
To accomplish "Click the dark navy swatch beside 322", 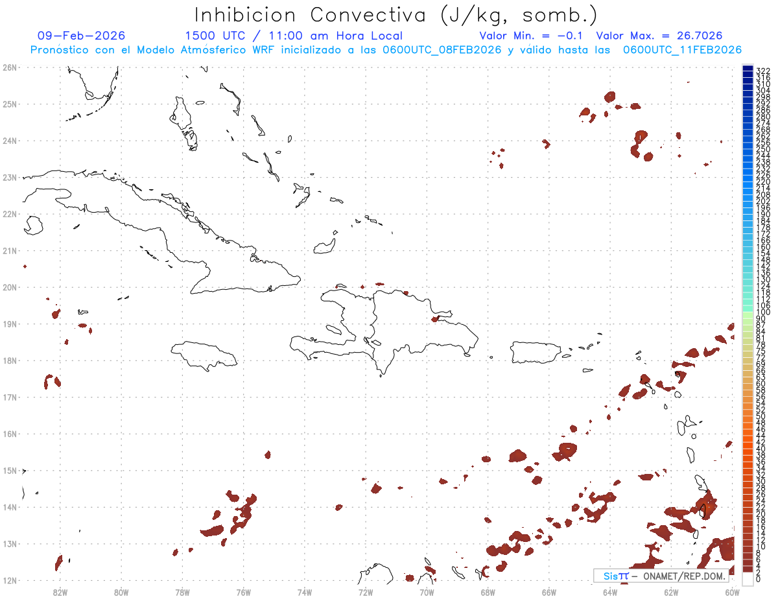I will pos(748,68).
